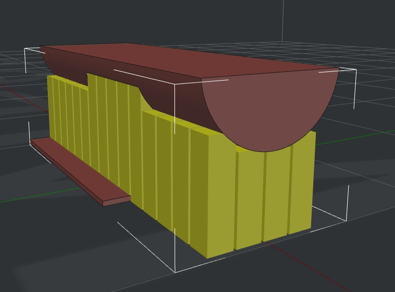The image size is (395, 292).
Task: Select the flat brown plate on the ground
Action: pos(81,171)
